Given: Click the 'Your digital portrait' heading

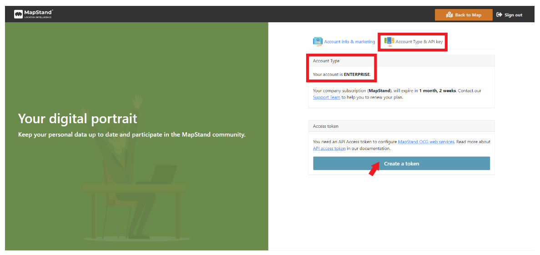Looking at the screenshot, I should point(77,118).
